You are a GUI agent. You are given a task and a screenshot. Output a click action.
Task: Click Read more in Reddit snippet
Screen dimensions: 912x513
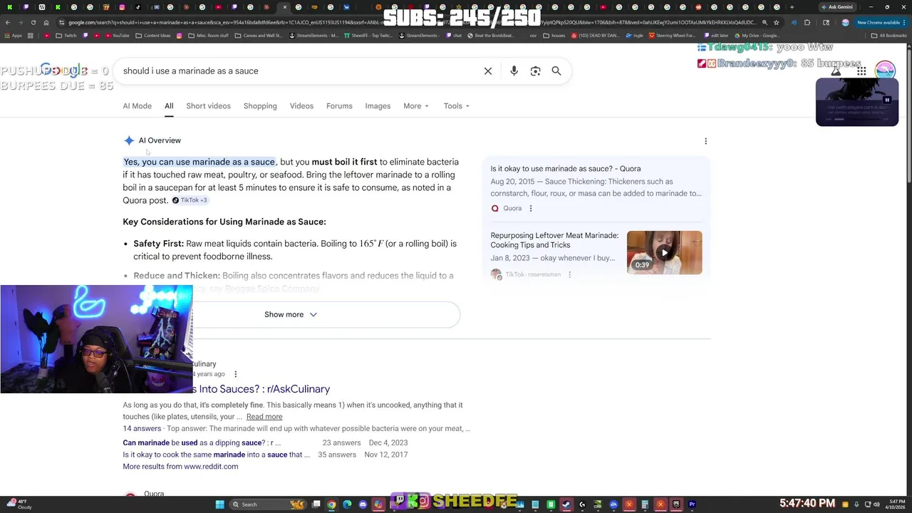click(264, 417)
